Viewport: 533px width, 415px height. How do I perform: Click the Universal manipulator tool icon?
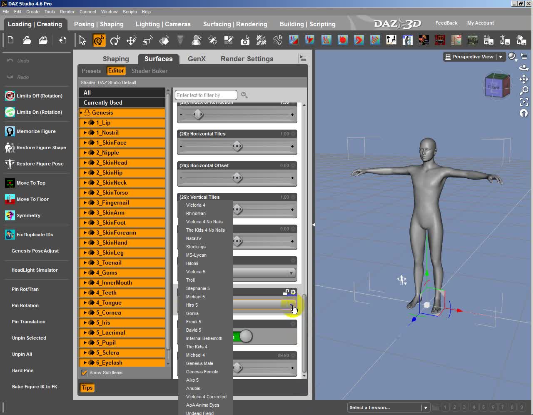point(99,40)
